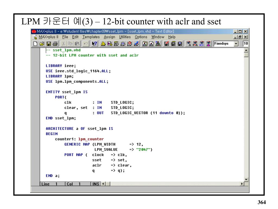Restore the inner Text Editor document window

tap(240, 37)
